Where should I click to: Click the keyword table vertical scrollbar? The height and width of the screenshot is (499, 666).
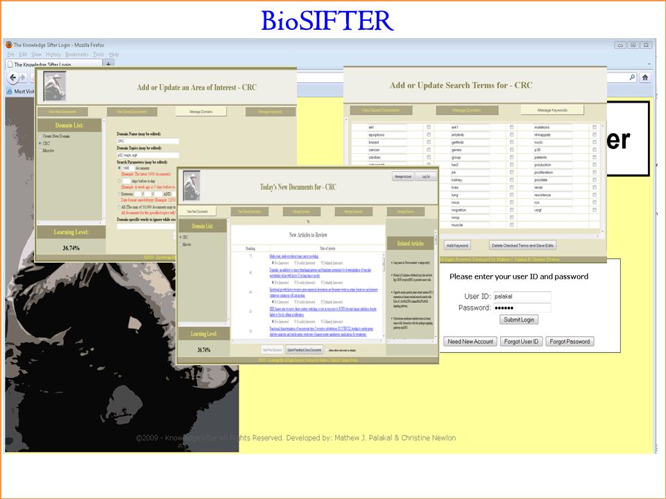pos(603,178)
